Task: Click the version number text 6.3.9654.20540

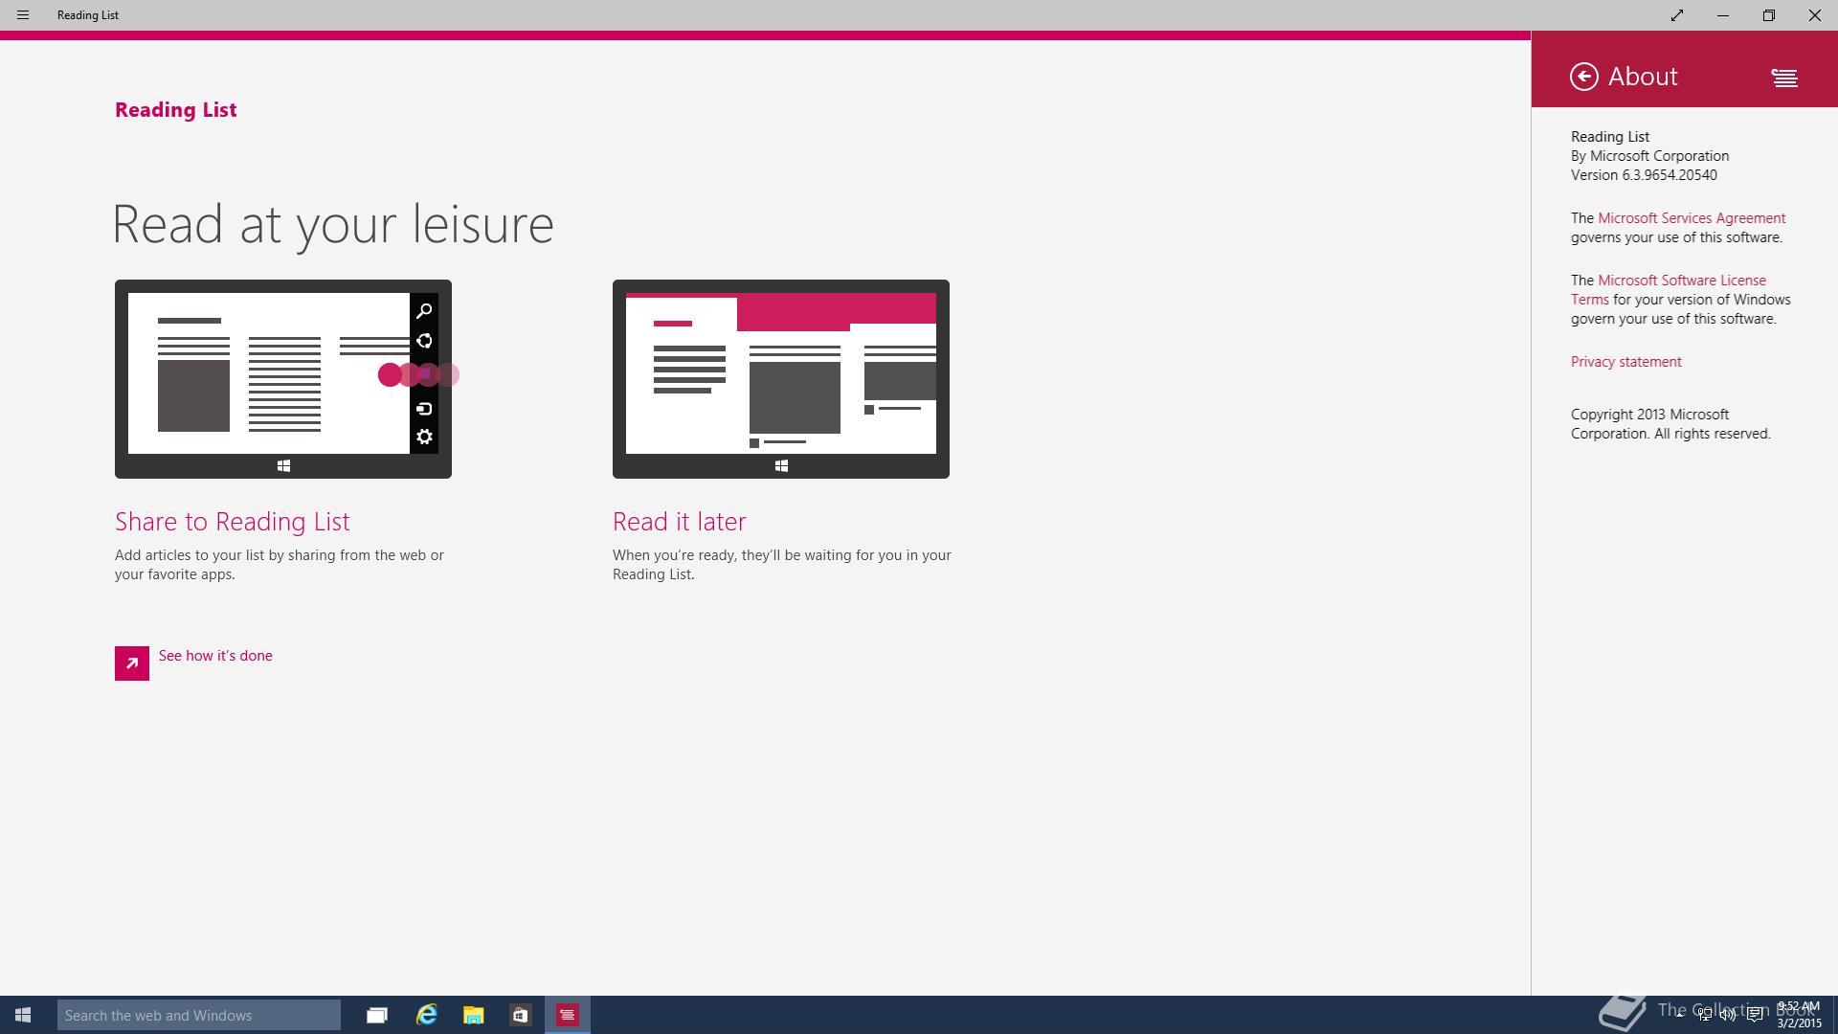Action: point(1670,175)
